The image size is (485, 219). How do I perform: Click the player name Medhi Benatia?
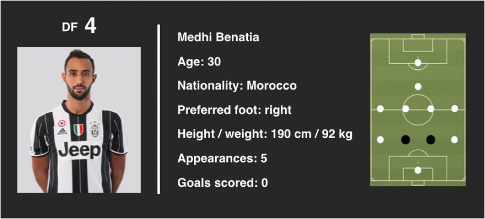pyautogui.click(x=218, y=38)
